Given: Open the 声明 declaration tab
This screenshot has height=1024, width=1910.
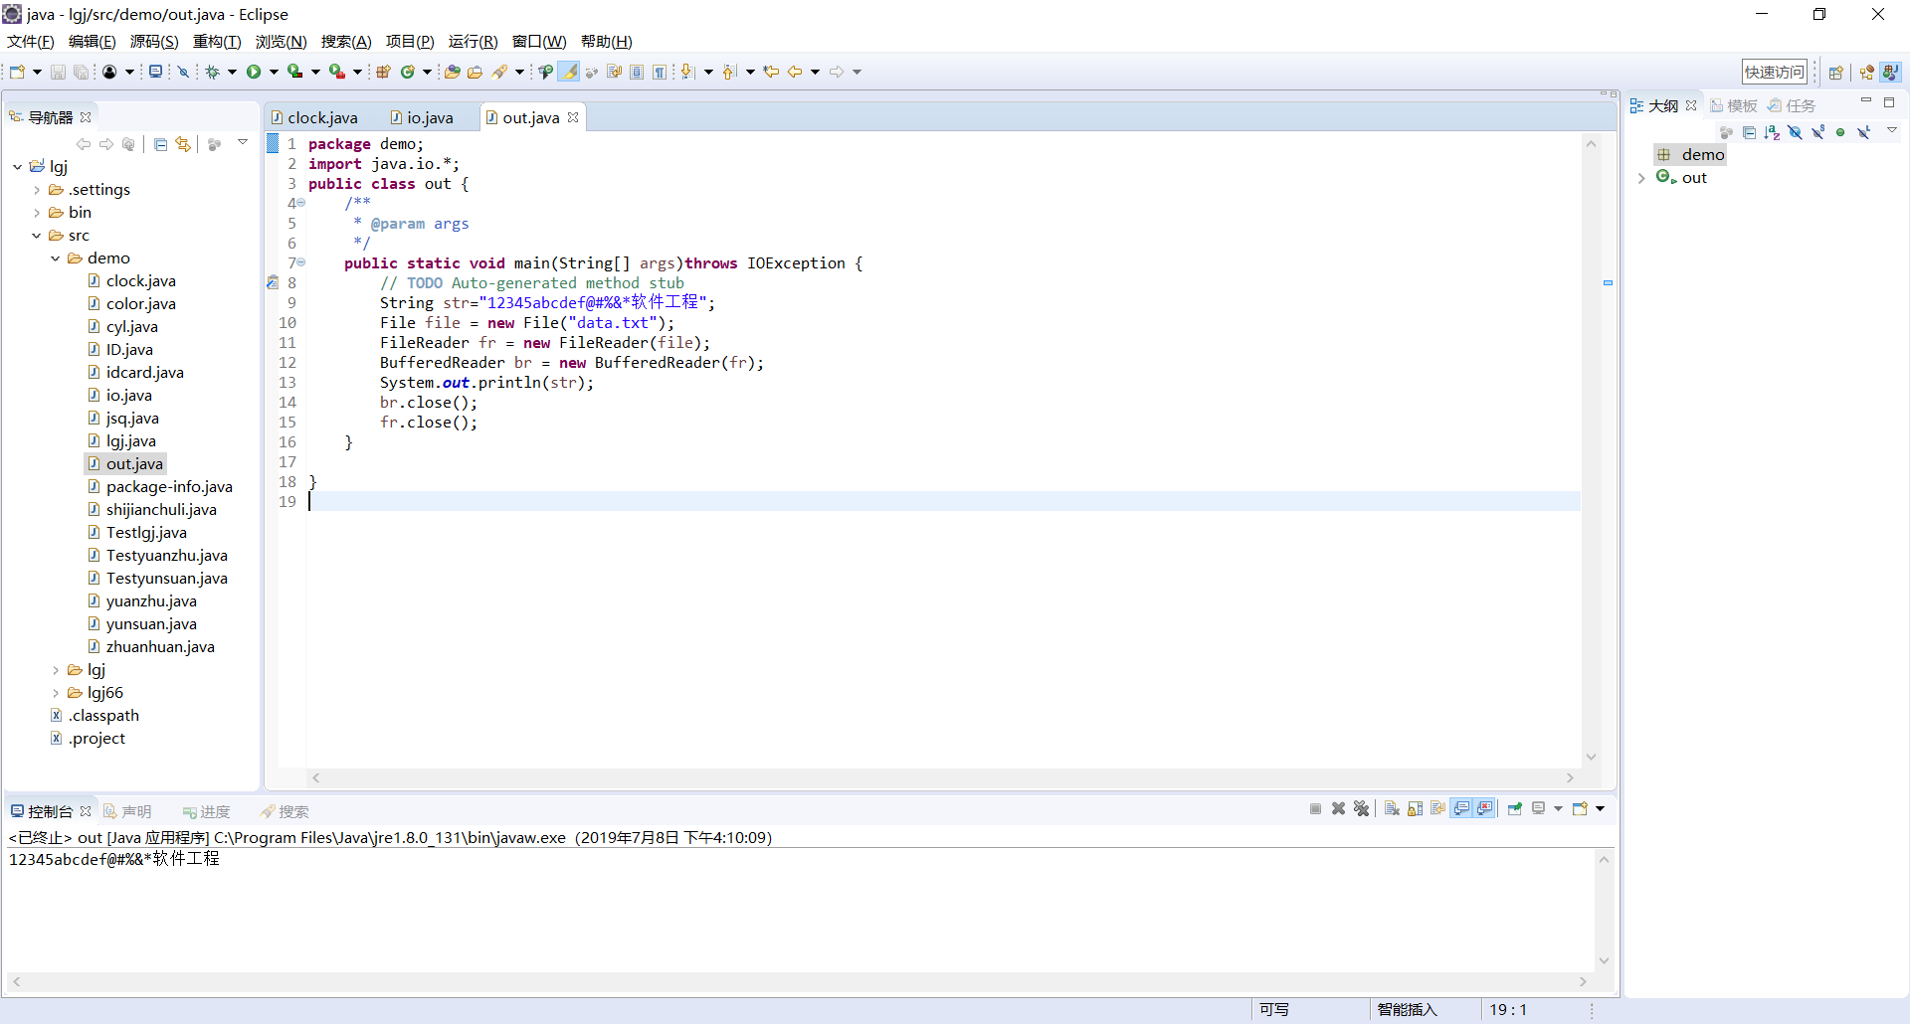Looking at the screenshot, I should (x=135, y=812).
